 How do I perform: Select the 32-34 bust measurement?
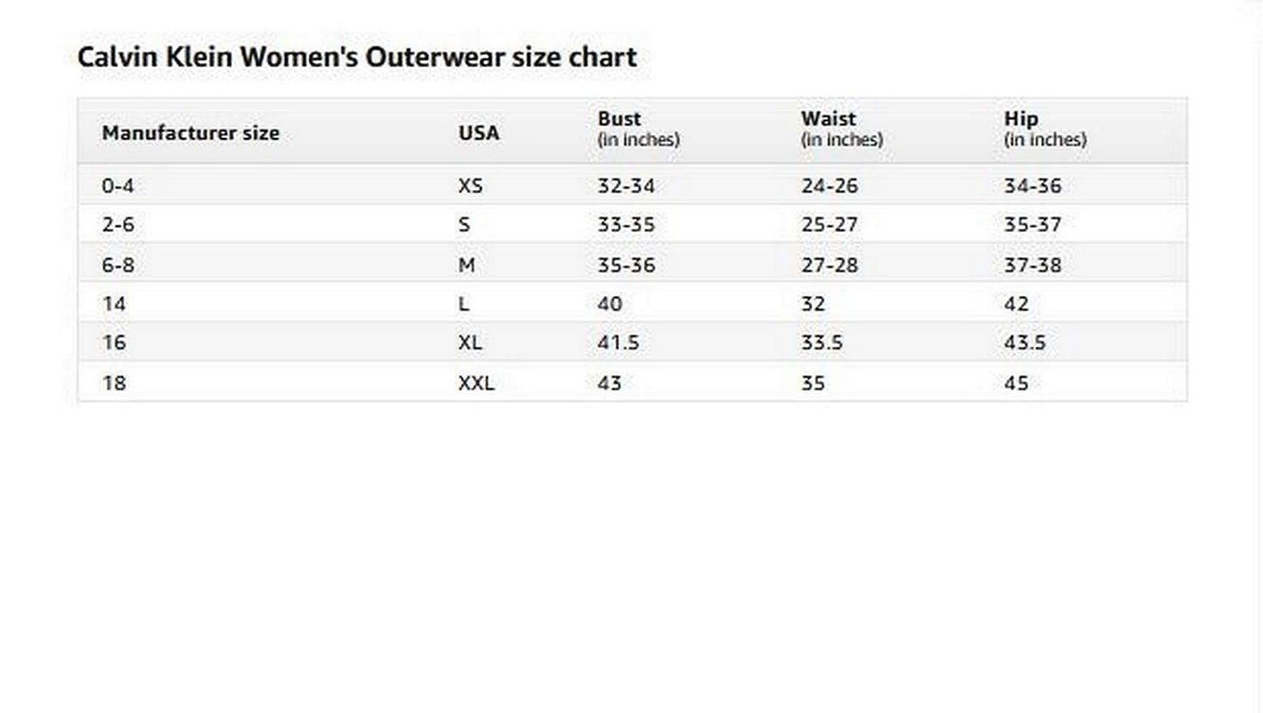pos(626,186)
